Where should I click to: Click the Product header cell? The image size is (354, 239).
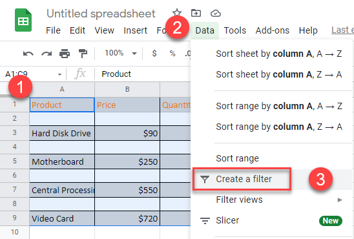[62, 105]
